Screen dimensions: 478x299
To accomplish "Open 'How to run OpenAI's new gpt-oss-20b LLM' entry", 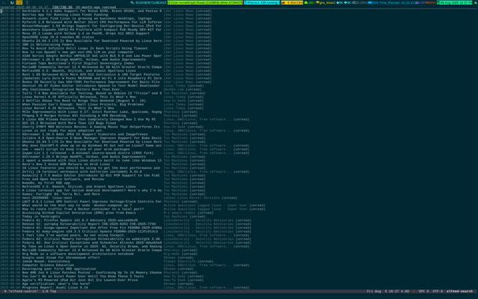I will (x=78, y=52).
